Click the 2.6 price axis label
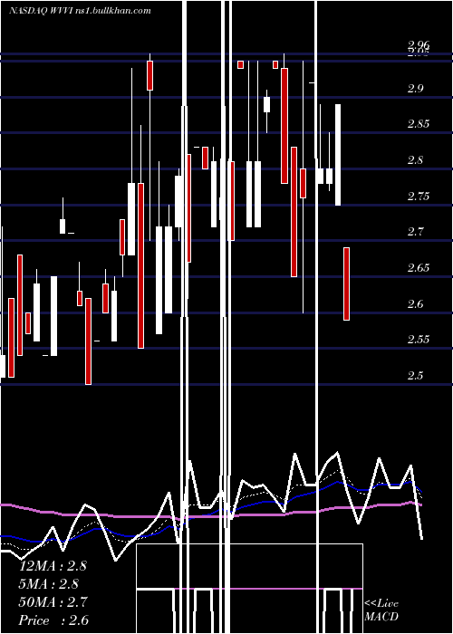Screen dimensions: 453x634 coord(416,303)
